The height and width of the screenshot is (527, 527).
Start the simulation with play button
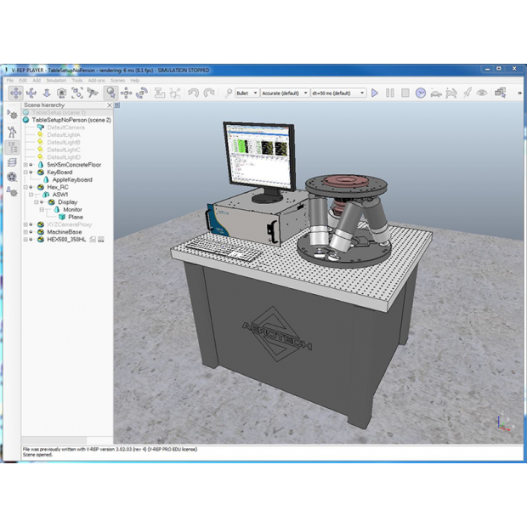pos(375,93)
